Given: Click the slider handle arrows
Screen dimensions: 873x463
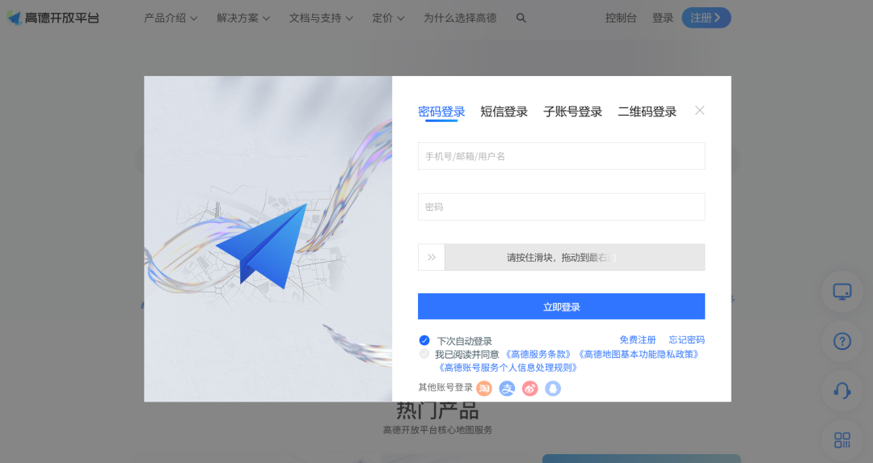Looking at the screenshot, I should (x=432, y=257).
